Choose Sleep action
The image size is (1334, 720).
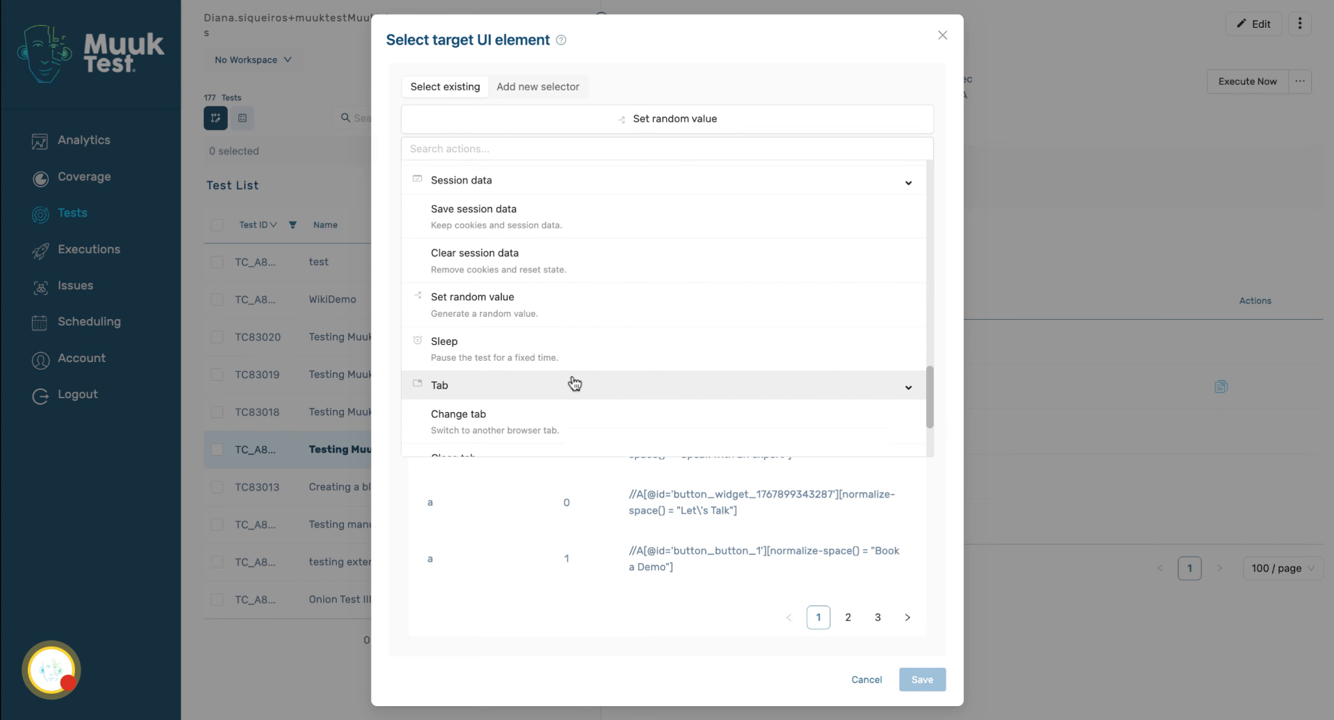[x=664, y=349]
